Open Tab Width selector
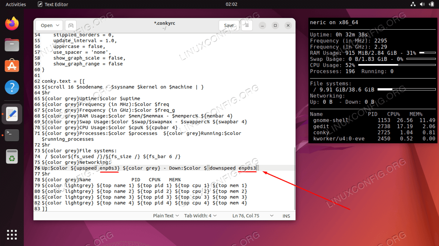 click(200, 216)
